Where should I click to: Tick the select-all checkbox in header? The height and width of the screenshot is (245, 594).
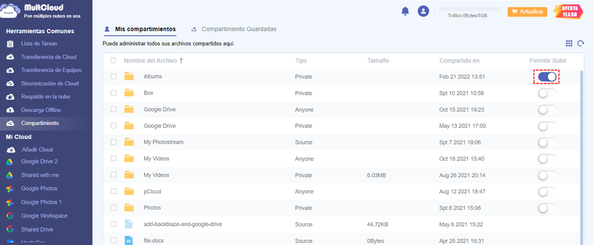click(x=113, y=61)
